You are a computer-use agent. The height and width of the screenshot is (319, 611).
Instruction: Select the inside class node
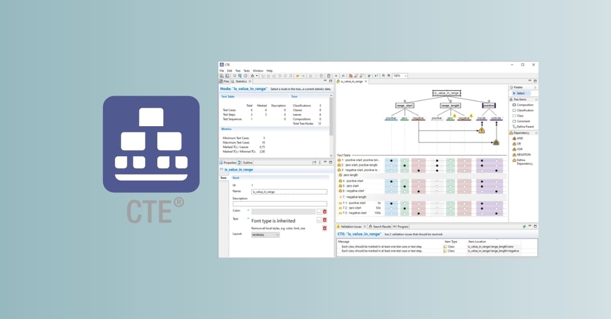pyautogui.click(x=481, y=118)
